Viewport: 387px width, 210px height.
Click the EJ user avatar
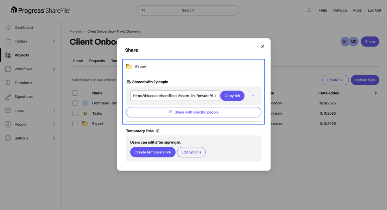(345, 42)
